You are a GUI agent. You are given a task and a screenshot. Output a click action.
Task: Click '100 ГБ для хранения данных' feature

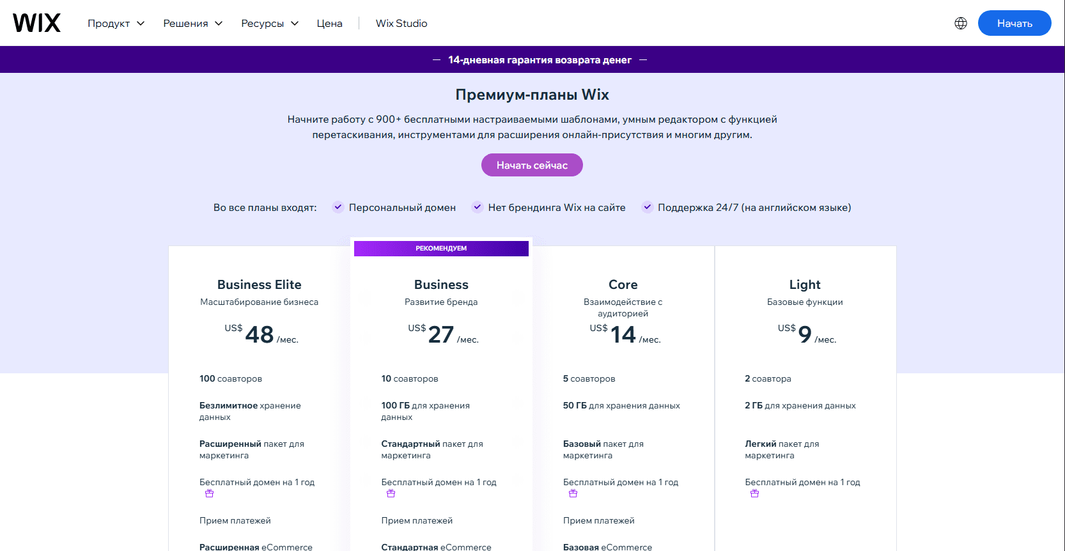click(426, 411)
